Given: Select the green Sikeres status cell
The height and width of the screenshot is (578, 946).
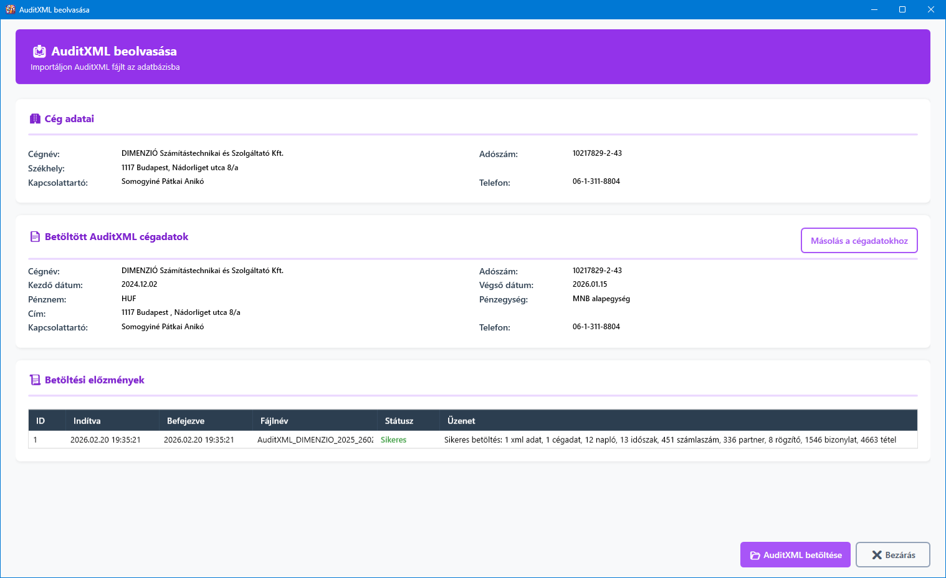Looking at the screenshot, I should [x=393, y=440].
